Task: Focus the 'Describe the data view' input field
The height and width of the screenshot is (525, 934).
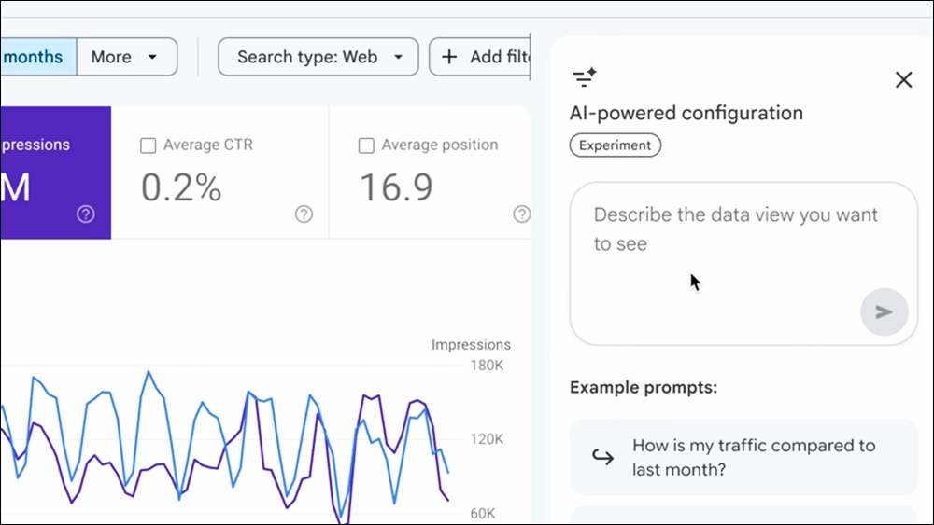Action: point(743,263)
